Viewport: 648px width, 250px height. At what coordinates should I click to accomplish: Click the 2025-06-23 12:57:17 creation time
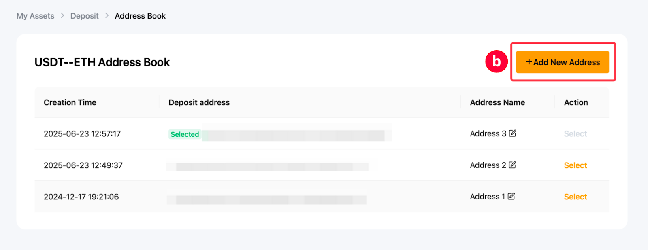82,134
